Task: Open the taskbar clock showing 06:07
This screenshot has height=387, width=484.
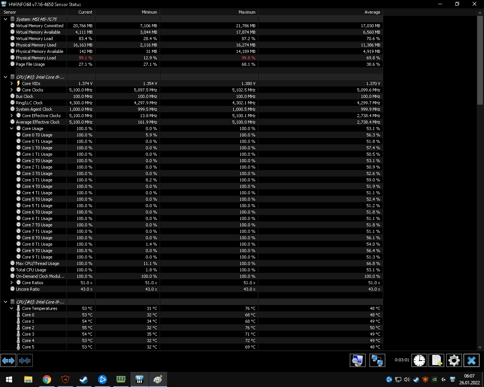Action: pyautogui.click(x=469, y=379)
